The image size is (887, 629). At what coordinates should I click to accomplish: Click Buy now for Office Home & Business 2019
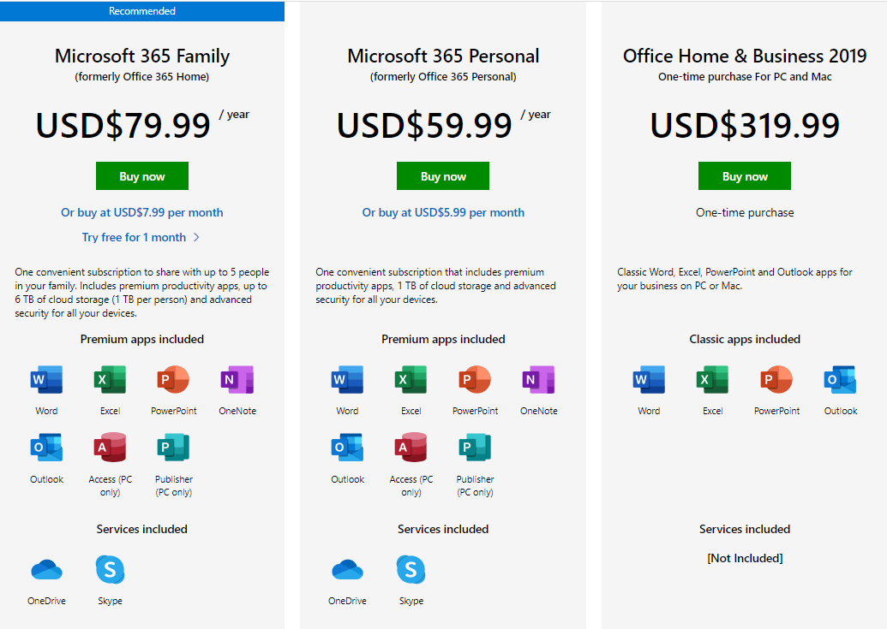pyautogui.click(x=744, y=175)
